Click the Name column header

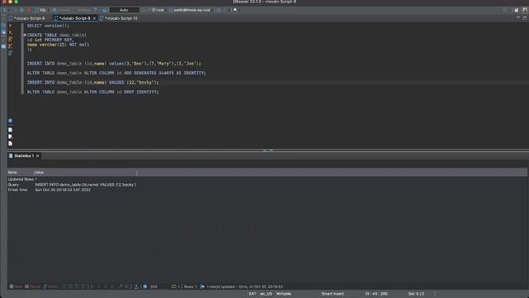point(20,172)
